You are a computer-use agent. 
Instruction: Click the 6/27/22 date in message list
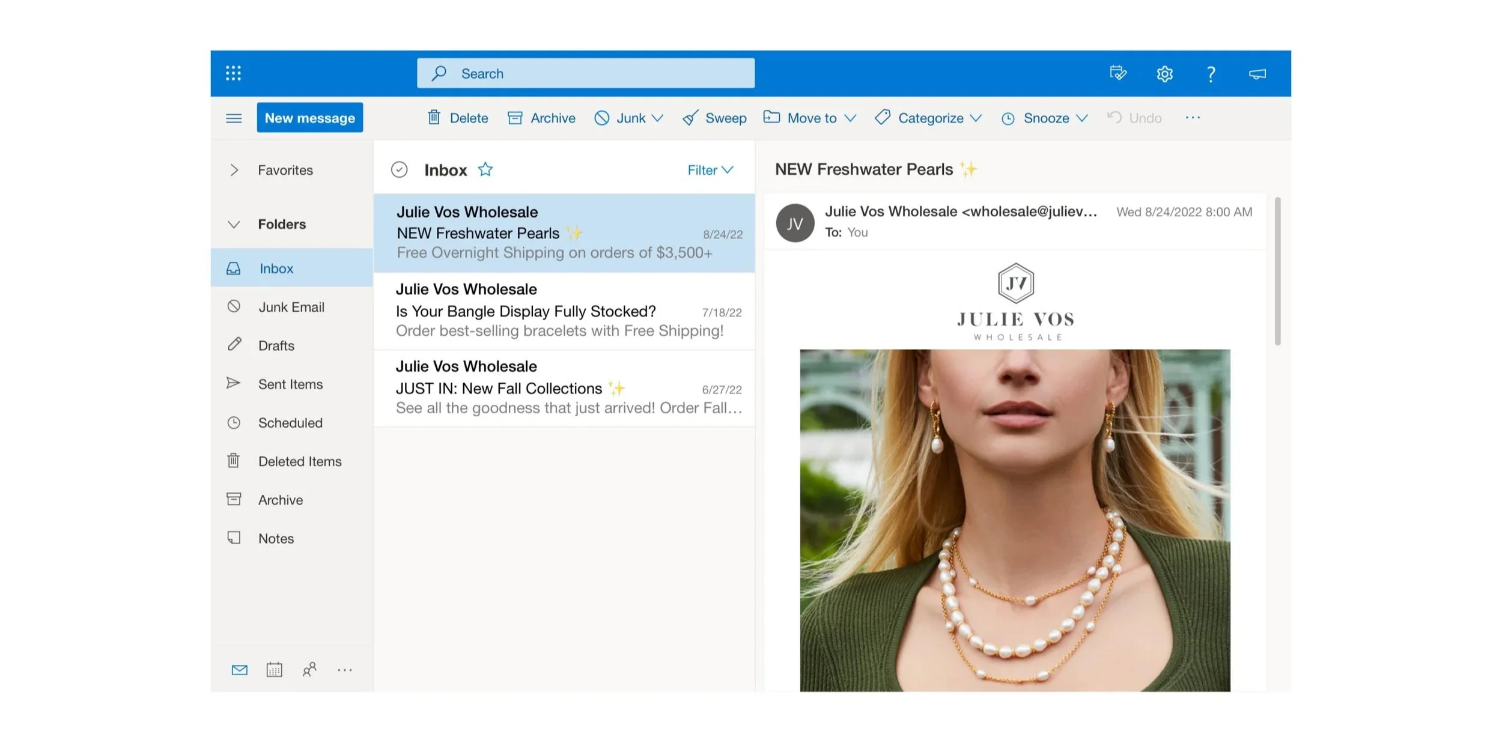(722, 390)
